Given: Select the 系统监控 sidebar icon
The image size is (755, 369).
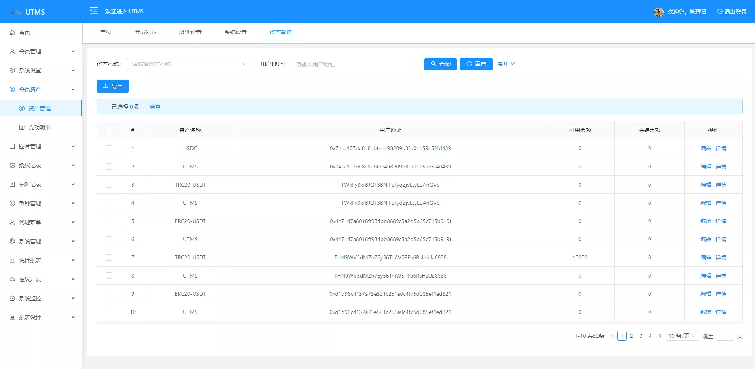Looking at the screenshot, I should point(11,298).
